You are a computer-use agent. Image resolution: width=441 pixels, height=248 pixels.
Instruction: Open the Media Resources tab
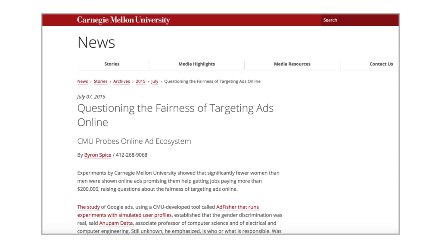[x=292, y=64]
